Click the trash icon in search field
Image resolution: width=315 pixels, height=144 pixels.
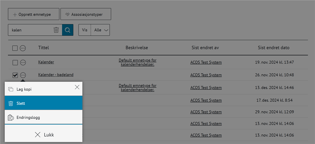click(x=56, y=30)
